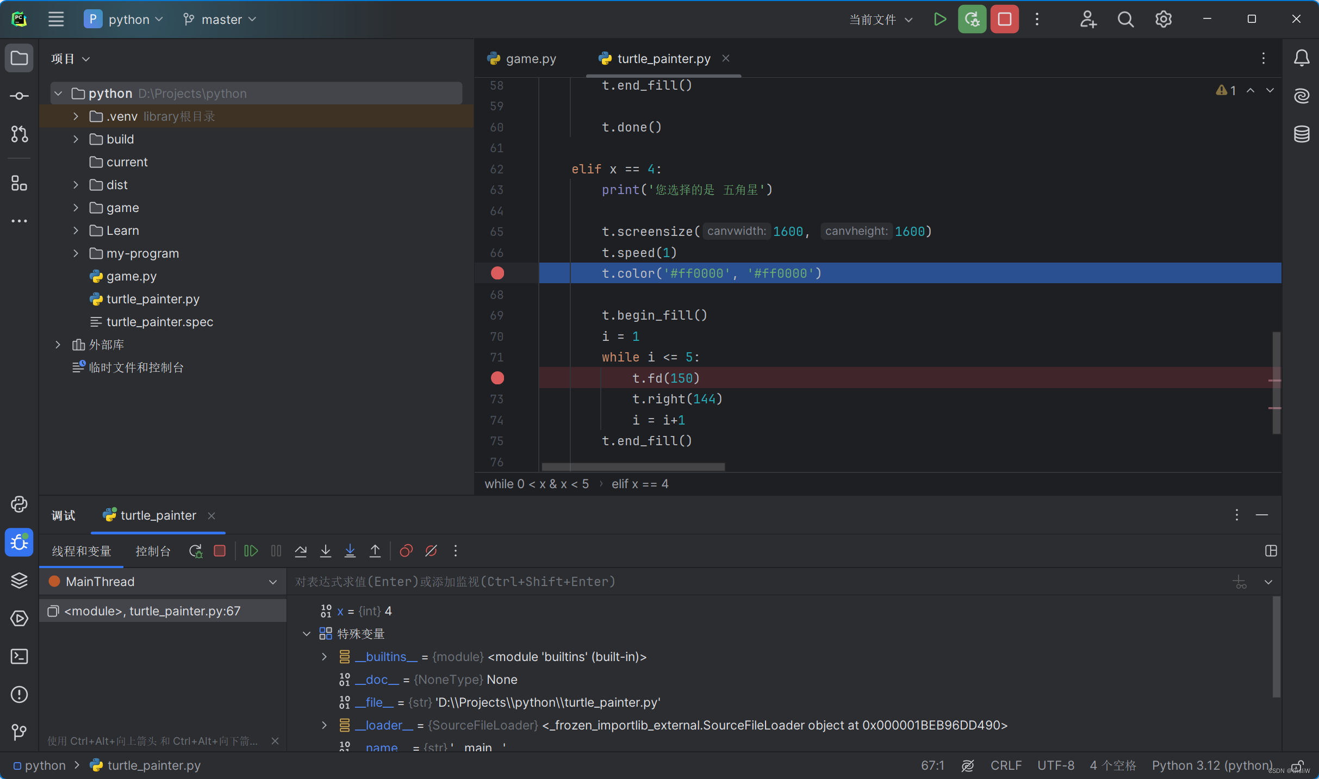The image size is (1319, 779).
Task: Remove breakpoint at t.fd(150) line
Action: tap(497, 378)
